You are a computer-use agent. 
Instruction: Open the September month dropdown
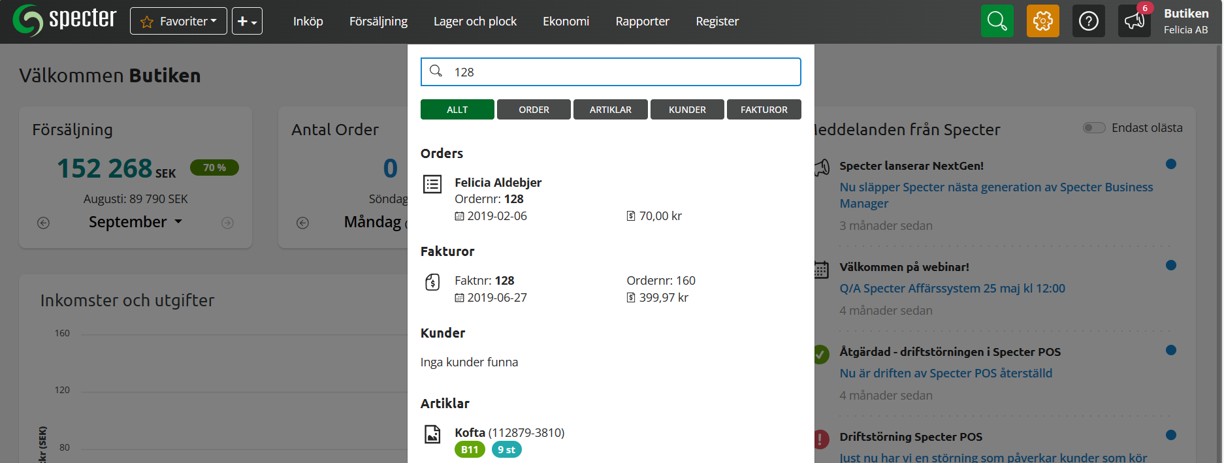point(135,222)
